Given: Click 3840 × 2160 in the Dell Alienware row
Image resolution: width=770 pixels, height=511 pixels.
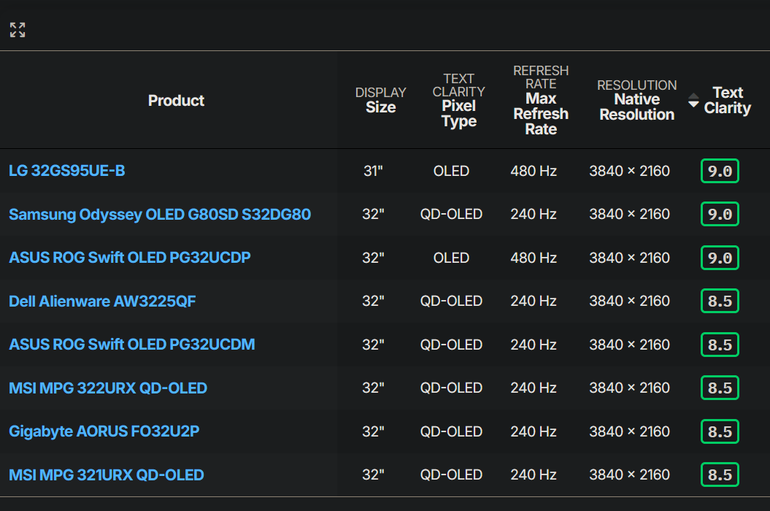Looking at the screenshot, I should pos(630,301).
